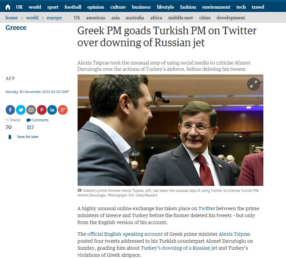Screen dimensions: 286x259
Task: Follow the Twitter link in article
Action: [x=207, y=208]
